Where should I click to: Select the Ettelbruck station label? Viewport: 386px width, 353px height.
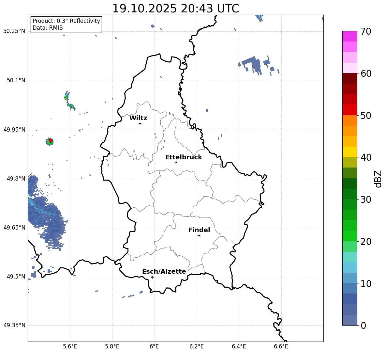click(184, 157)
